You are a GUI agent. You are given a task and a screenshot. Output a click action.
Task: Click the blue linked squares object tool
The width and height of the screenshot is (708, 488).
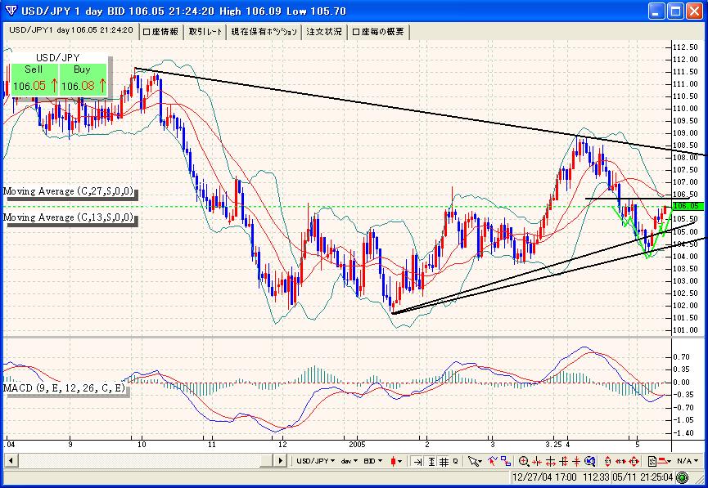[x=506, y=461]
